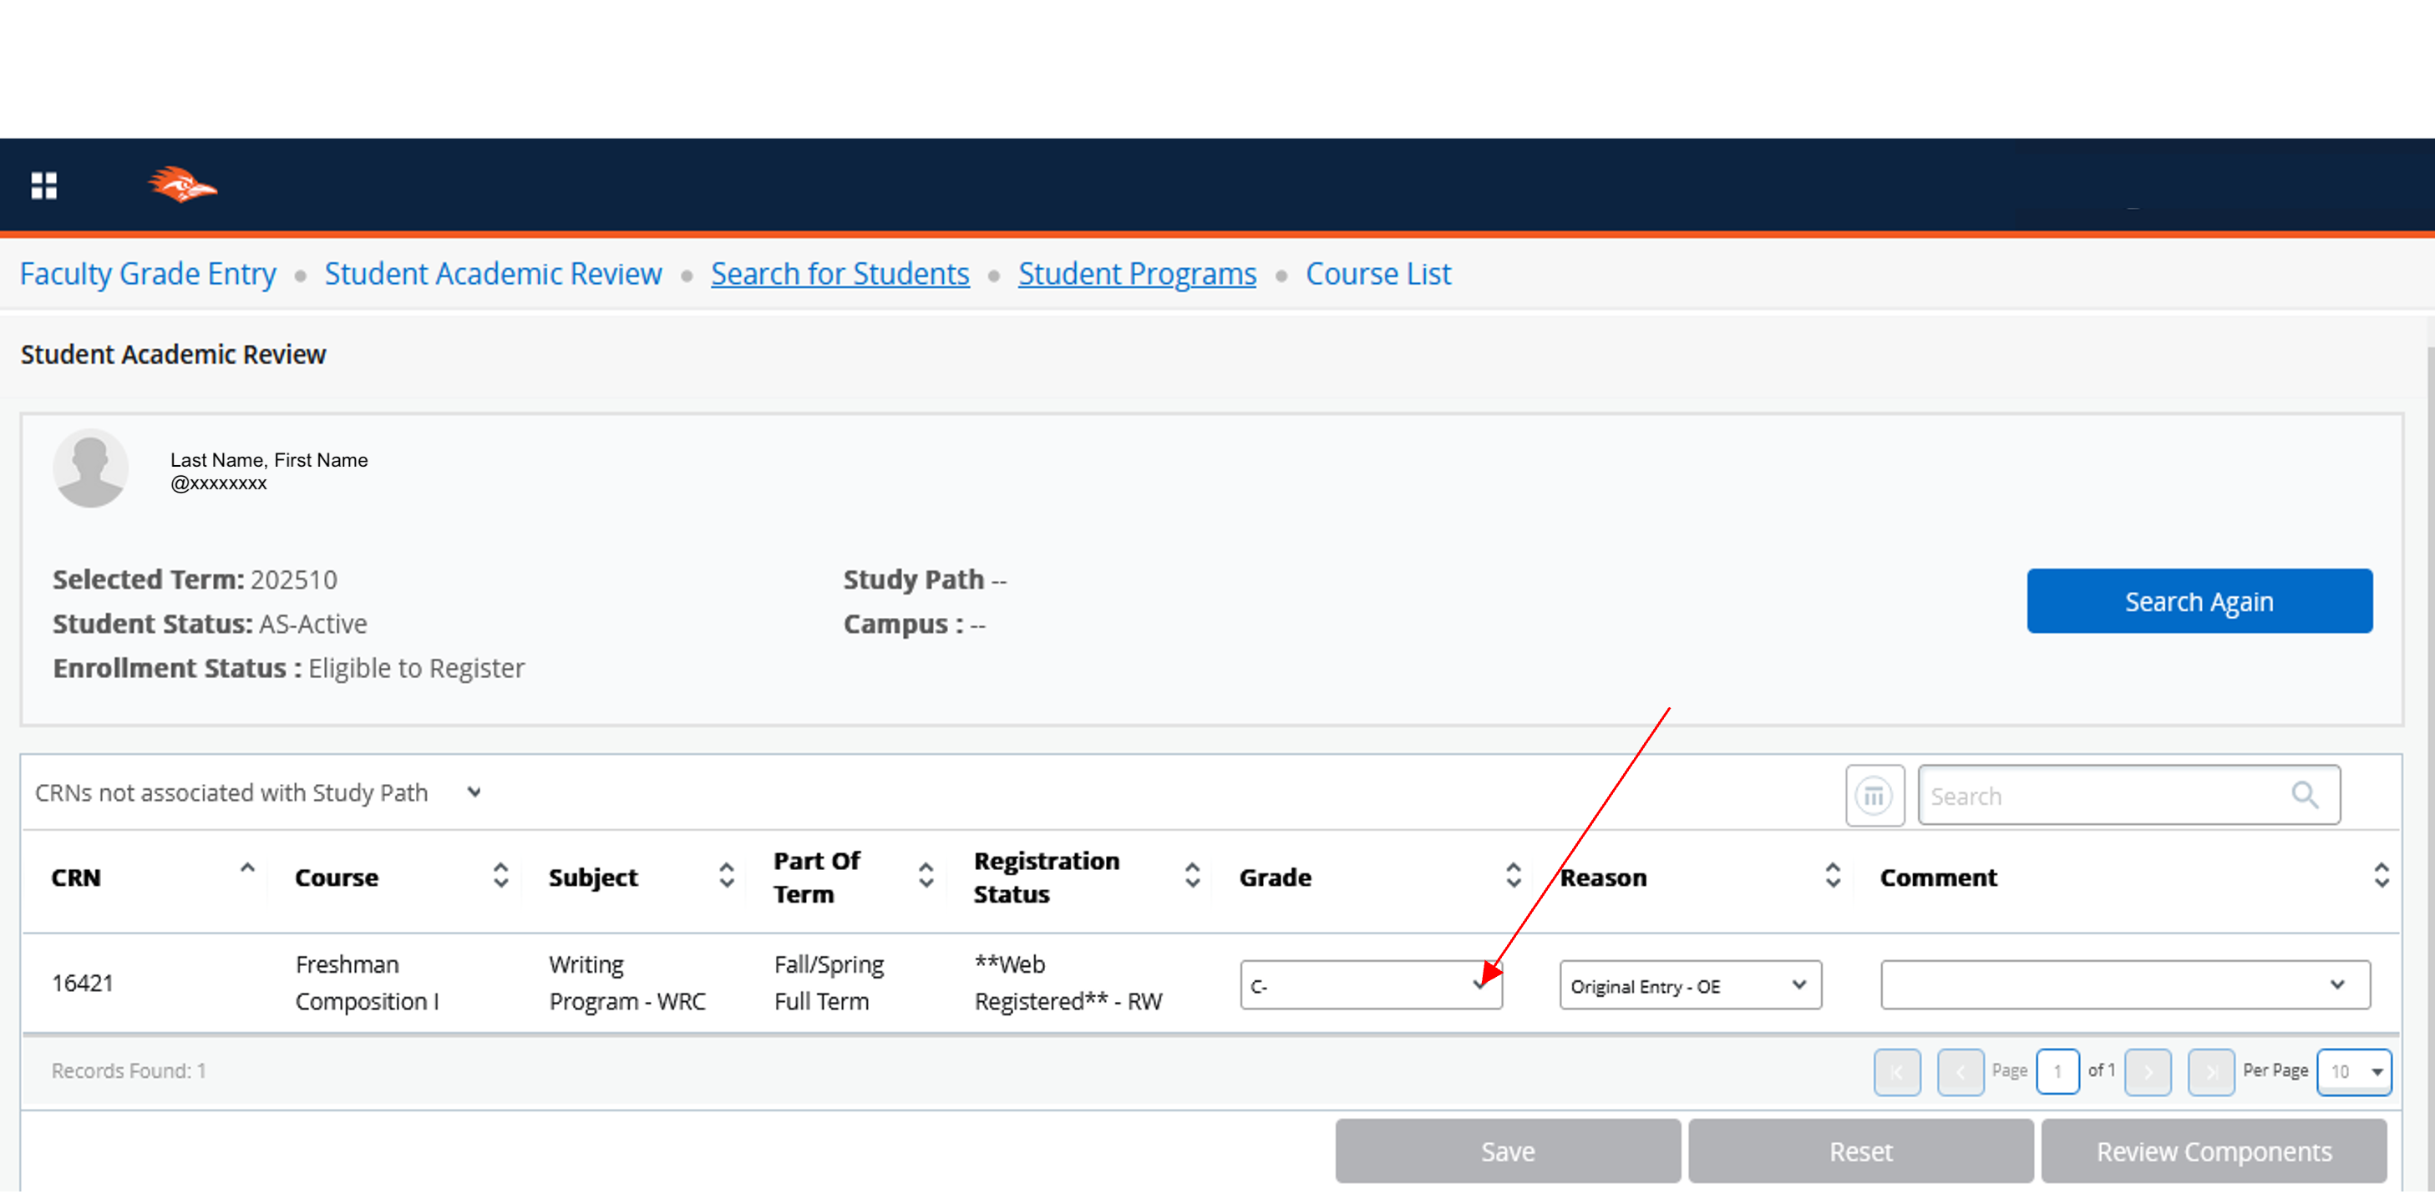Open Student Programs breadcrumb link
2435x1194 pixels.
pos(1136,274)
